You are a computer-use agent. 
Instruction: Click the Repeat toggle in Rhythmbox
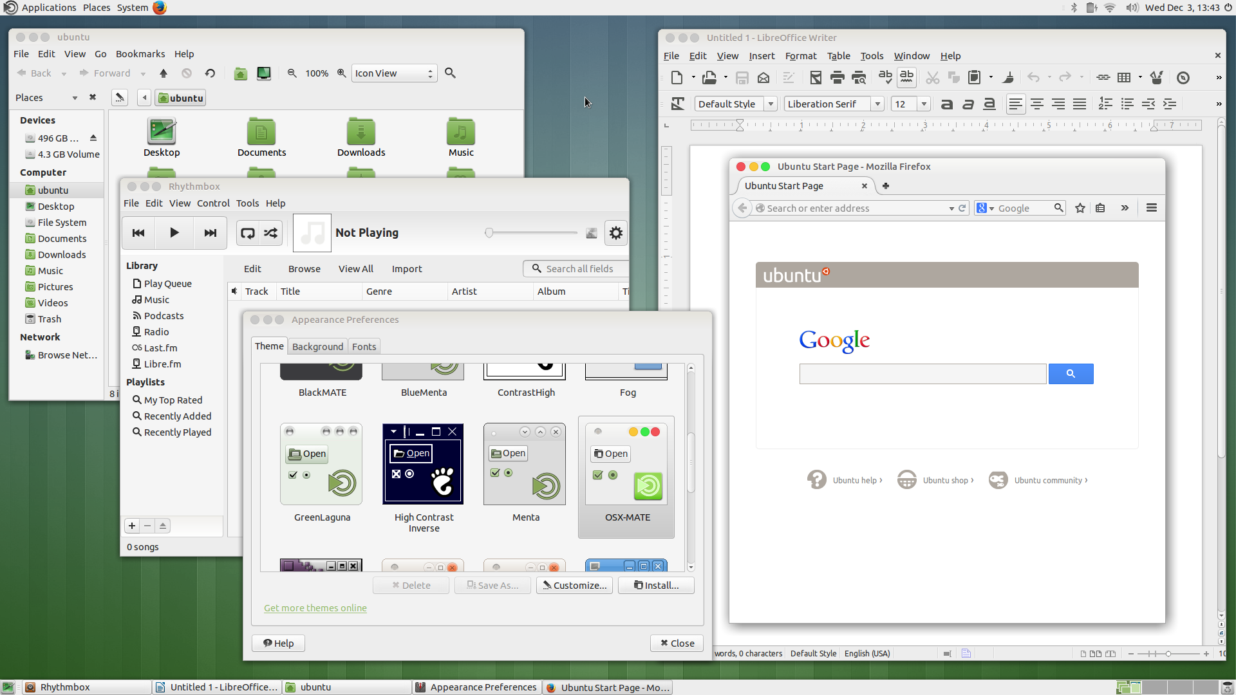[x=248, y=232]
